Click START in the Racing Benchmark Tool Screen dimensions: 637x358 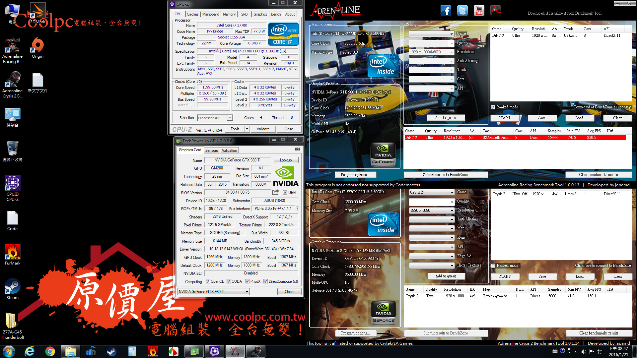[504, 118]
